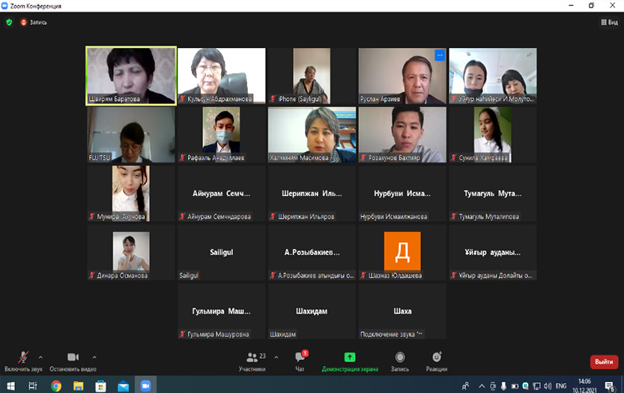The width and height of the screenshot is (624, 393).
Task: Select Халминям Масимова's video tile
Action: pos(312,135)
